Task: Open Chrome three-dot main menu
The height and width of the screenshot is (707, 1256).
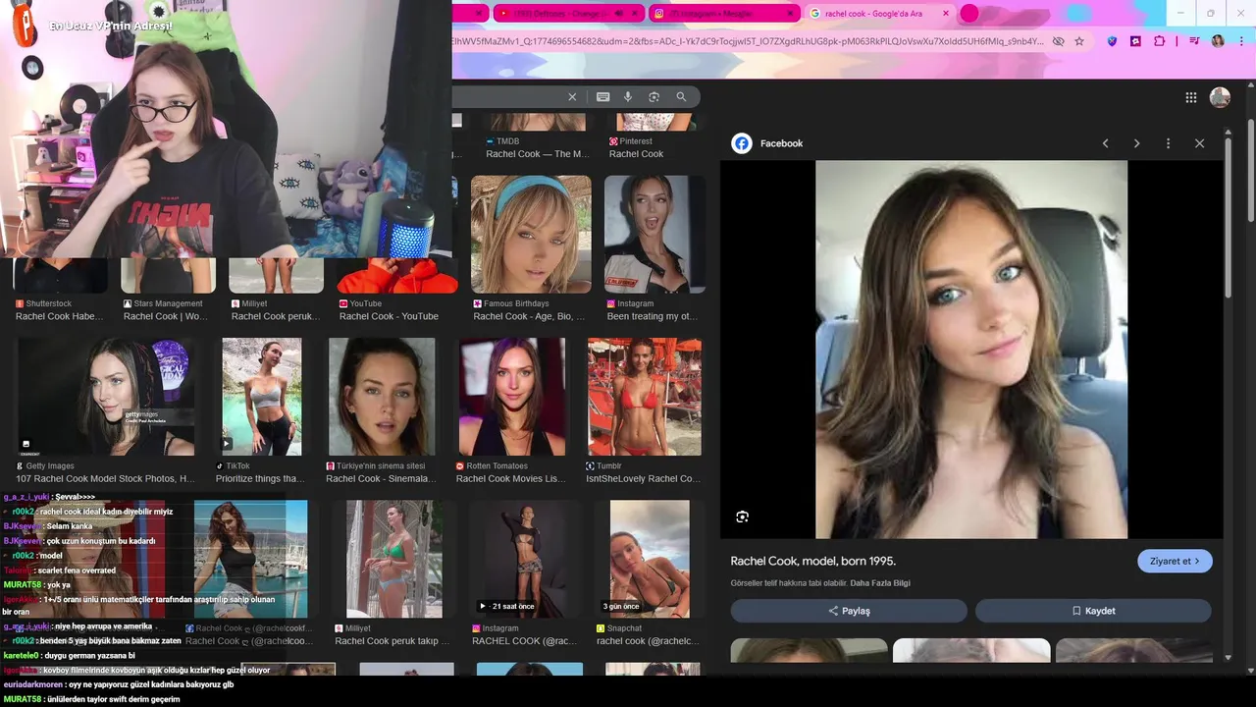Action: [1240, 41]
